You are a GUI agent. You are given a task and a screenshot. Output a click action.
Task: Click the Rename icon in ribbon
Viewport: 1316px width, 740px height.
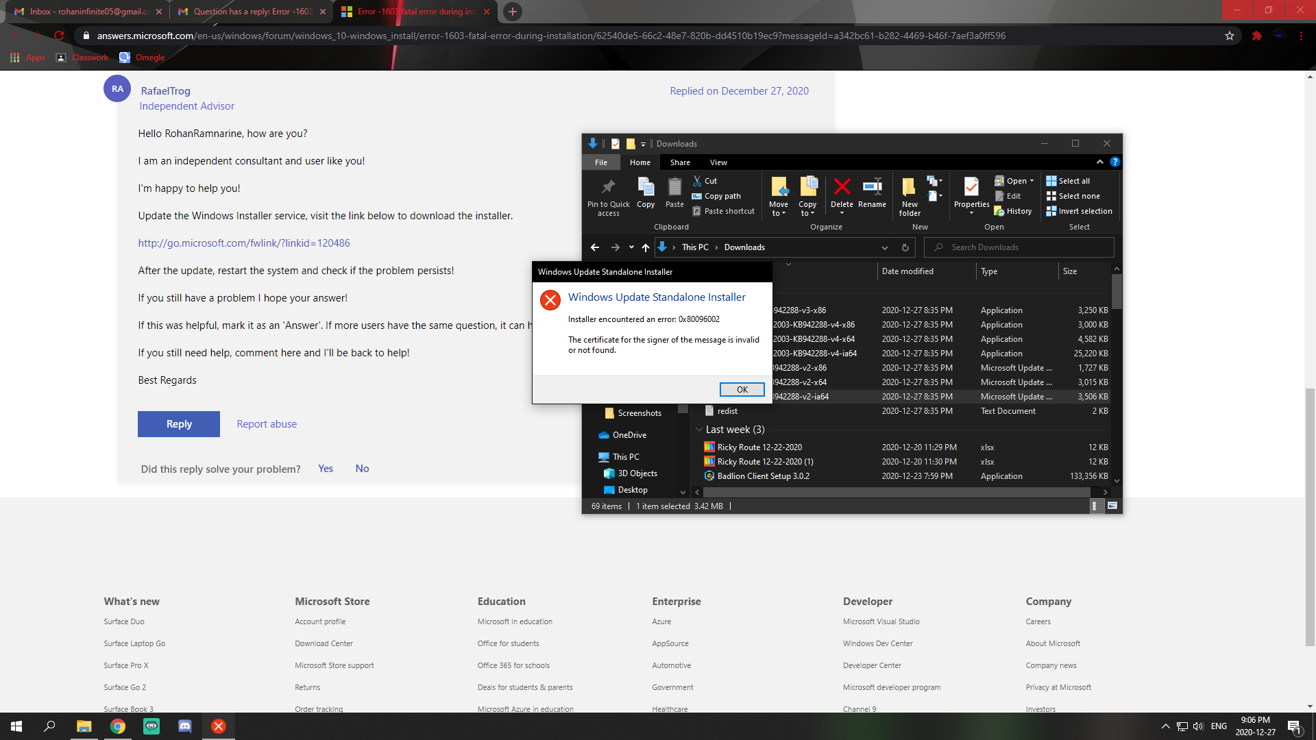[872, 187]
